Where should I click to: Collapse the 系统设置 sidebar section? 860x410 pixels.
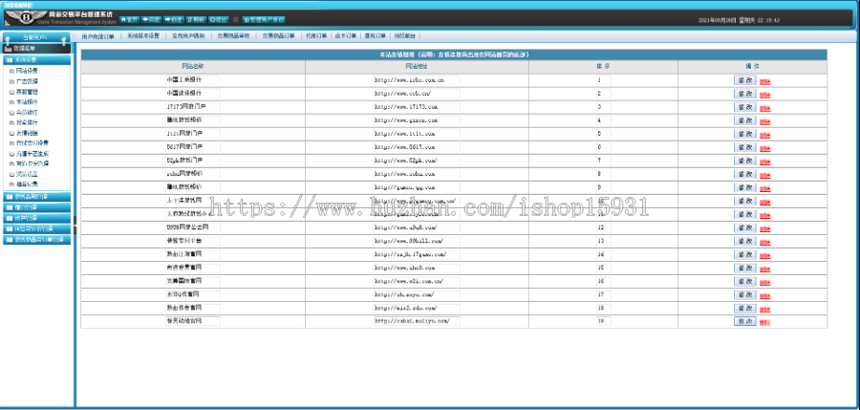point(36,60)
